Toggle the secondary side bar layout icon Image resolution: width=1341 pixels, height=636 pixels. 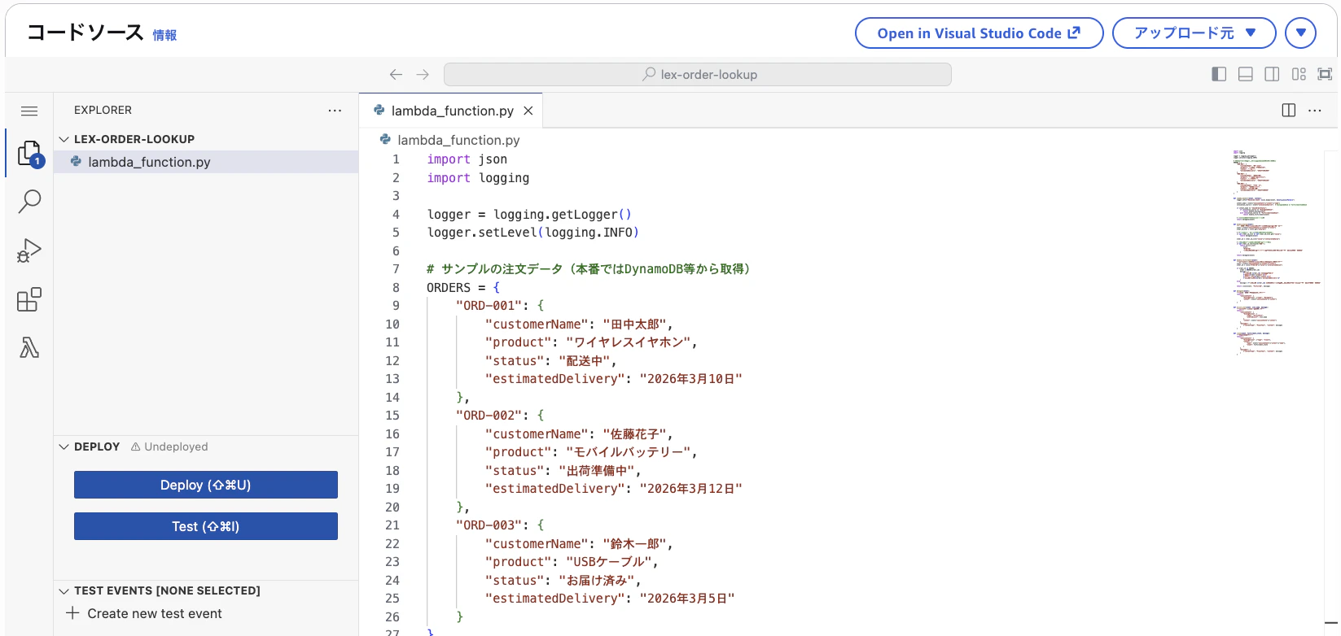click(x=1272, y=74)
